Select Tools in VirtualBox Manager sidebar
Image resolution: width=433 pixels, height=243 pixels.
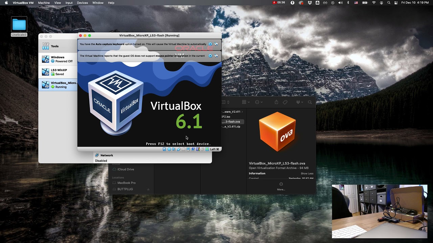(x=58, y=46)
